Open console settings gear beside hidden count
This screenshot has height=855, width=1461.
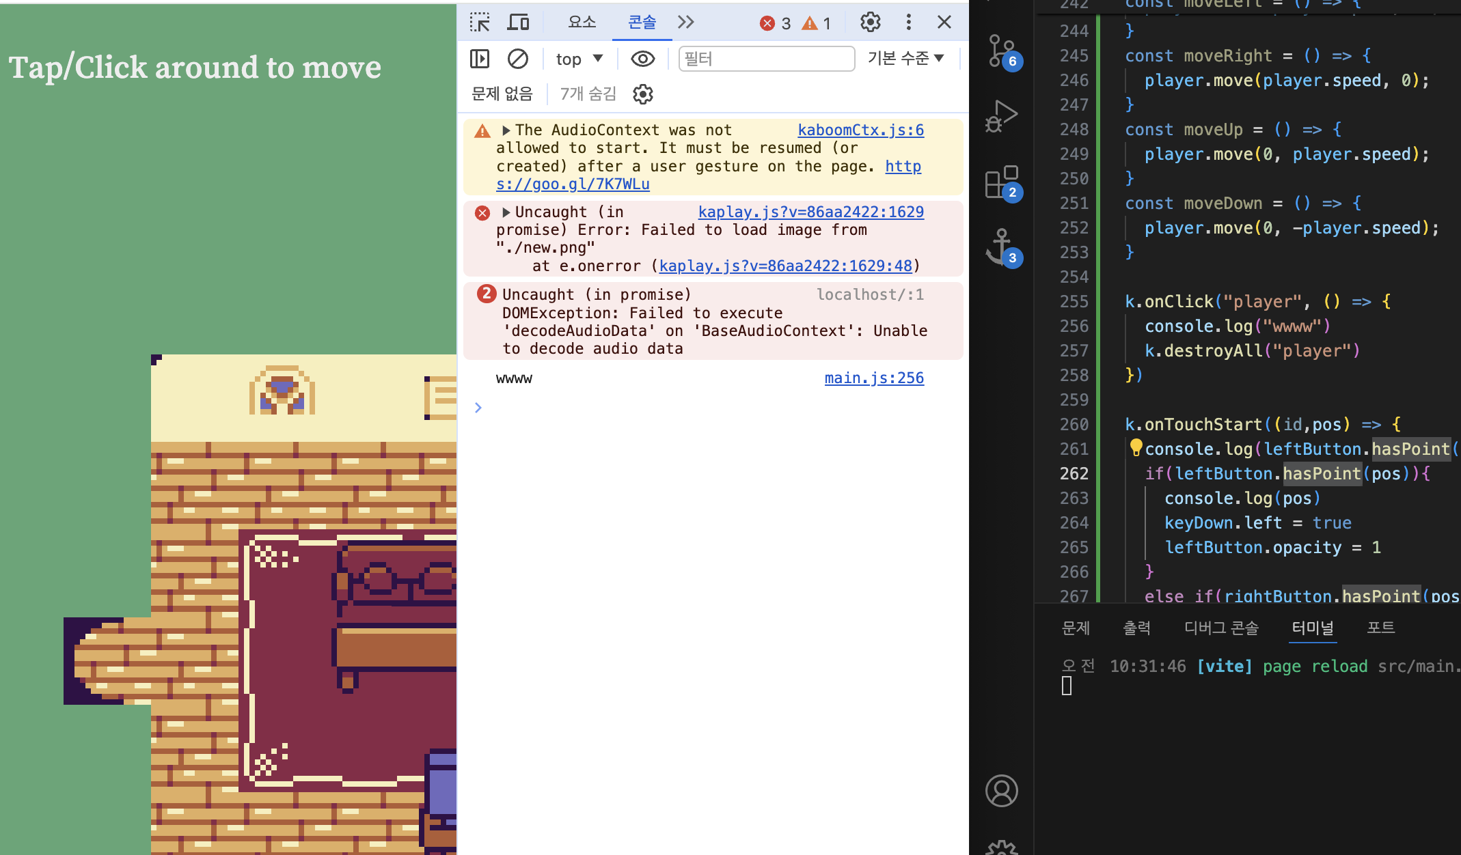click(642, 94)
